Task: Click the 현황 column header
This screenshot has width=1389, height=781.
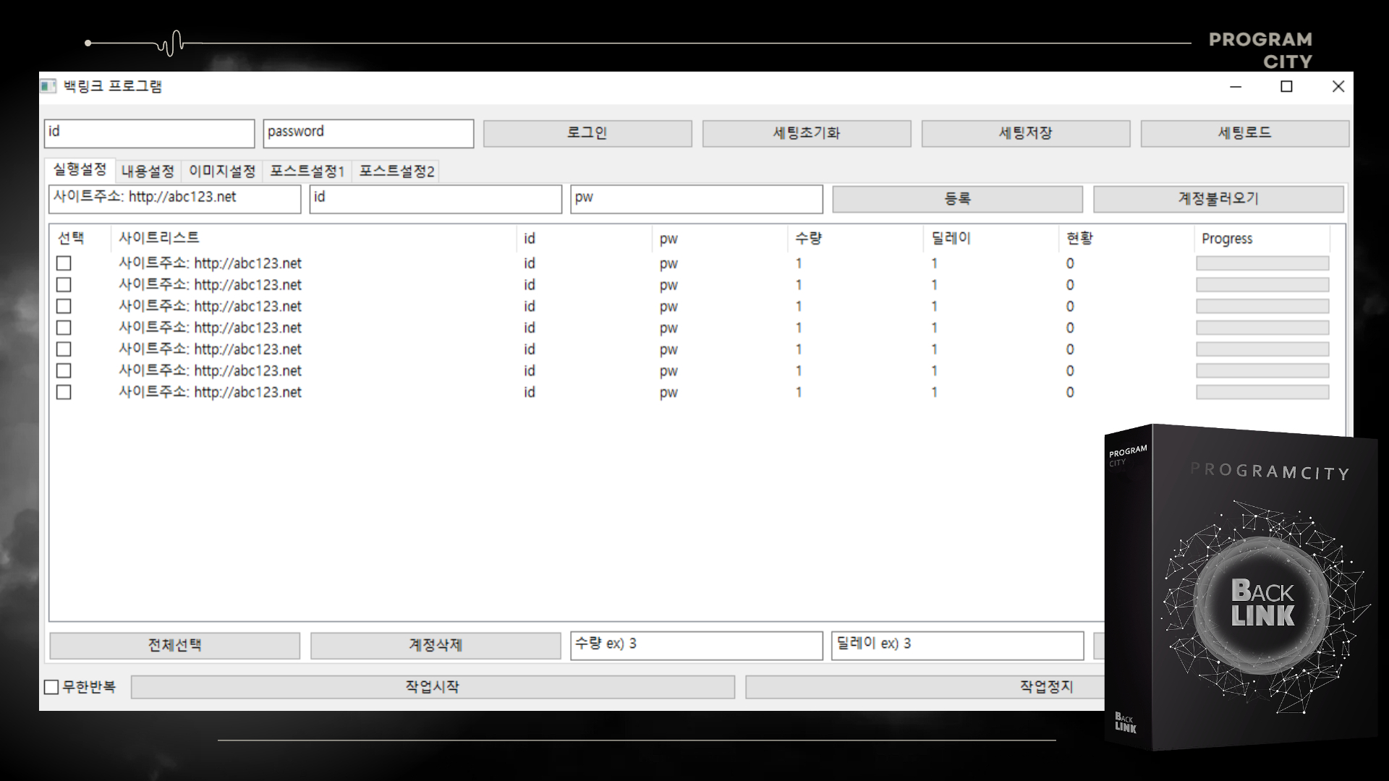Action: [1126, 238]
